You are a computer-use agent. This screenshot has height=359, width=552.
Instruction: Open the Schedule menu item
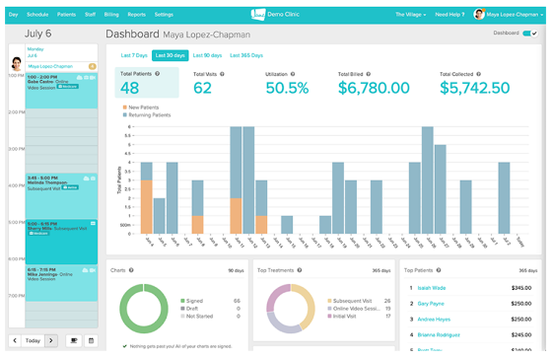pos(37,15)
